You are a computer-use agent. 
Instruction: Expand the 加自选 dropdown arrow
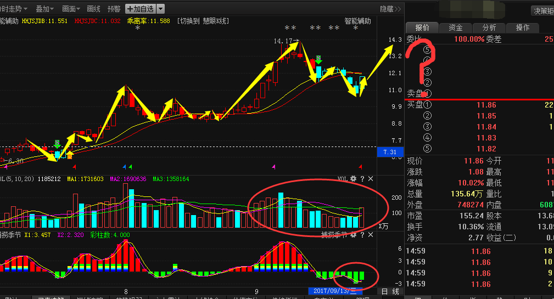pyautogui.click(x=160, y=9)
